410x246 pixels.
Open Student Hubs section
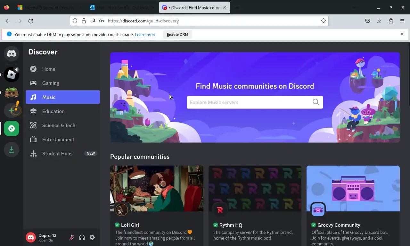63,153
